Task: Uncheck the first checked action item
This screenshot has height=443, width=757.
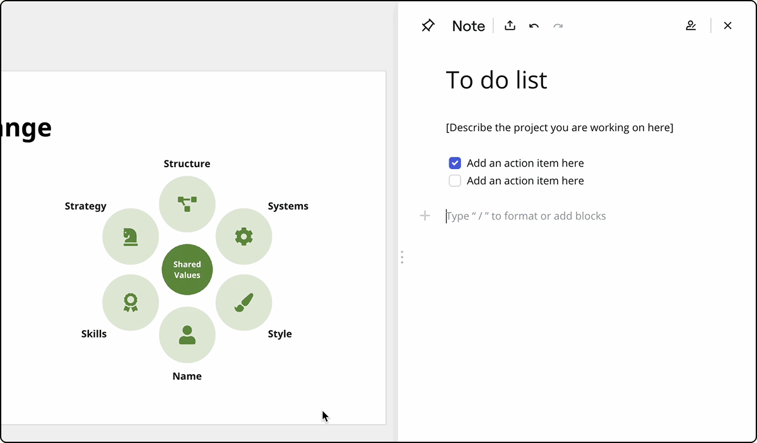Action: click(455, 163)
